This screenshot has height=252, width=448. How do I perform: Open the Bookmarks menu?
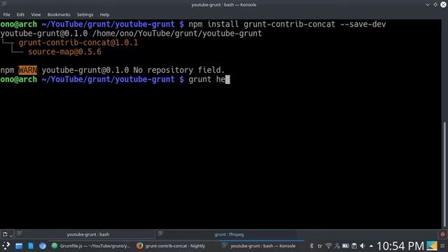click(59, 15)
